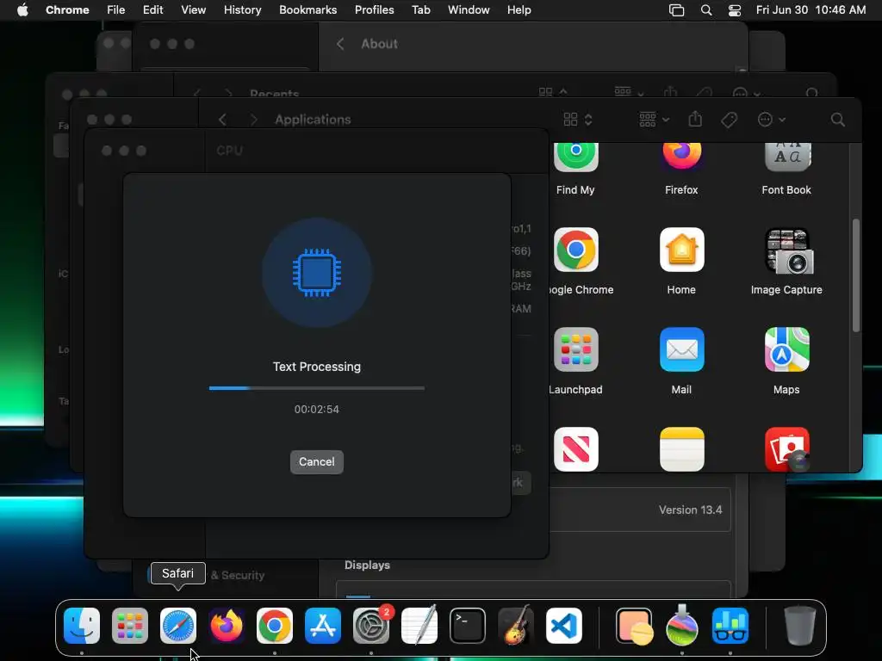Open the App Store Dock icon
This screenshot has height=661, width=882.
(x=323, y=626)
